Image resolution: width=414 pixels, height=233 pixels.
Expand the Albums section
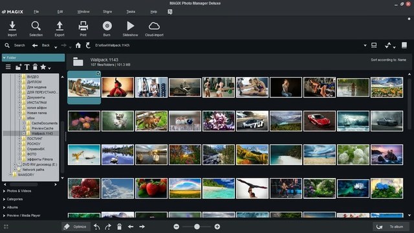(10, 207)
